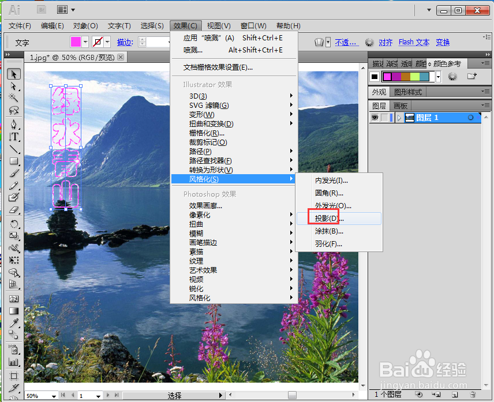This screenshot has height=402, width=494.
Task: Click the stroke weight stepper
Action: [x=143, y=42]
